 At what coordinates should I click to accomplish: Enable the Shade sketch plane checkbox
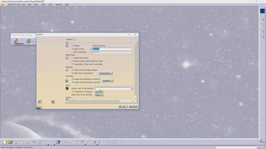point(72,58)
